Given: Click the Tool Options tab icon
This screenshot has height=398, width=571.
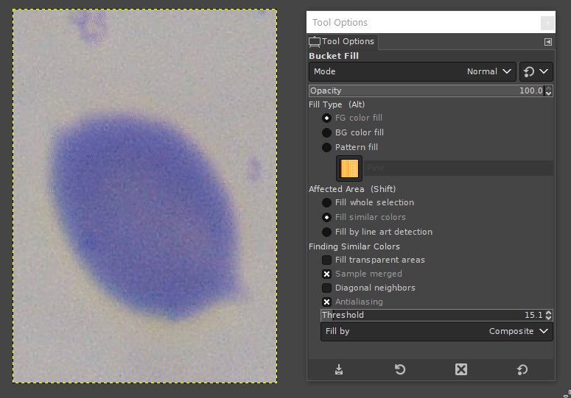Looking at the screenshot, I should [315, 42].
